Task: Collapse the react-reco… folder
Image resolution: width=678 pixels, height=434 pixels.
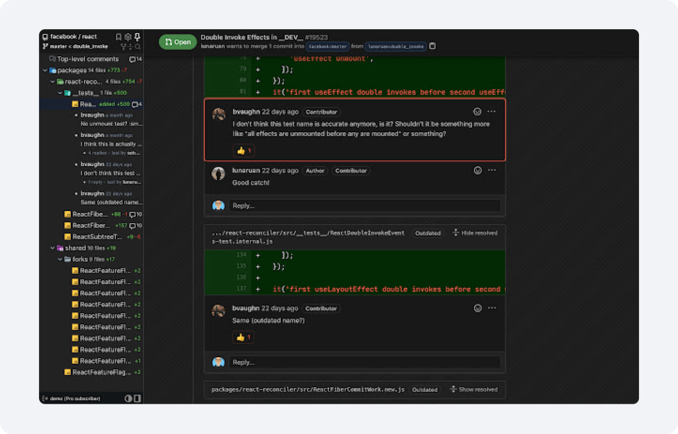Action: pos(52,81)
